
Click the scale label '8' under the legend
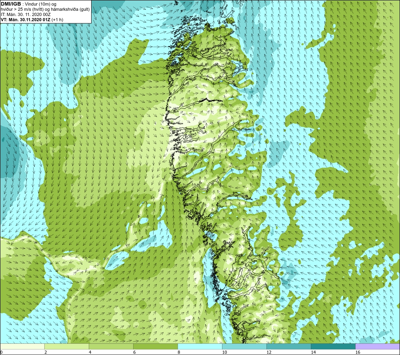click(x=179, y=353)
